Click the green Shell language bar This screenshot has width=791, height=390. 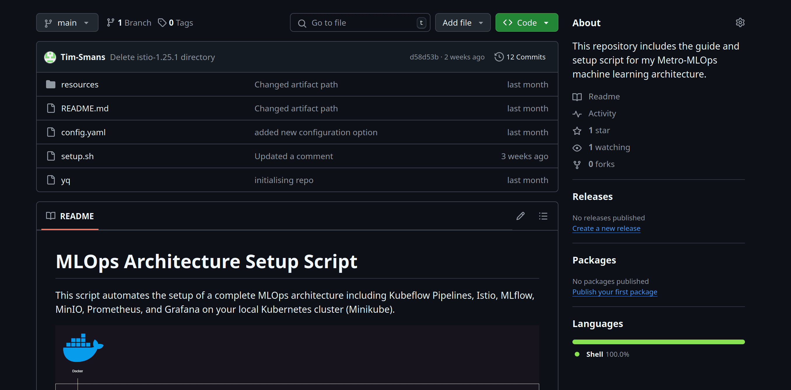658,342
